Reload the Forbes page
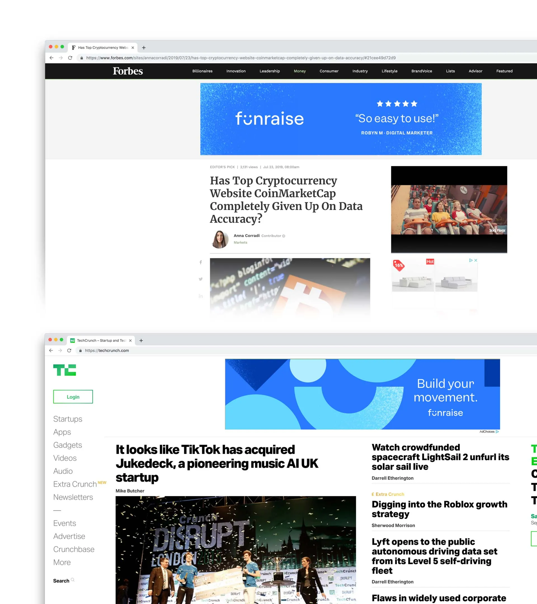Screen dimensions: 537x604 (x=70, y=58)
